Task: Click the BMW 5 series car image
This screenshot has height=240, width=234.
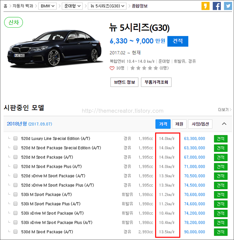Action: tap(55, 48)
